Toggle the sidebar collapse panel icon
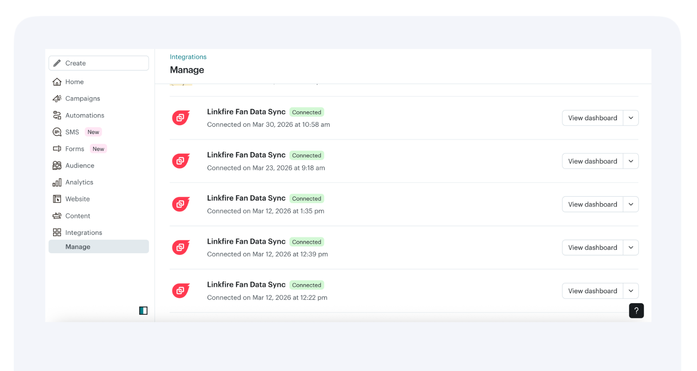This screenshot has width=697, height=371. 143,310
